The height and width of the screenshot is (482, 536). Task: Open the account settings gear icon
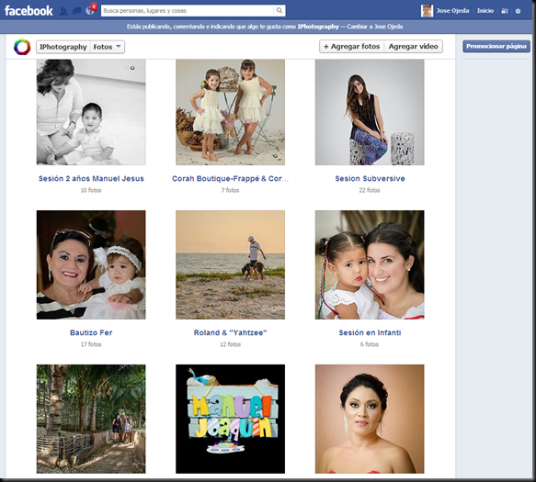point(518,11)
